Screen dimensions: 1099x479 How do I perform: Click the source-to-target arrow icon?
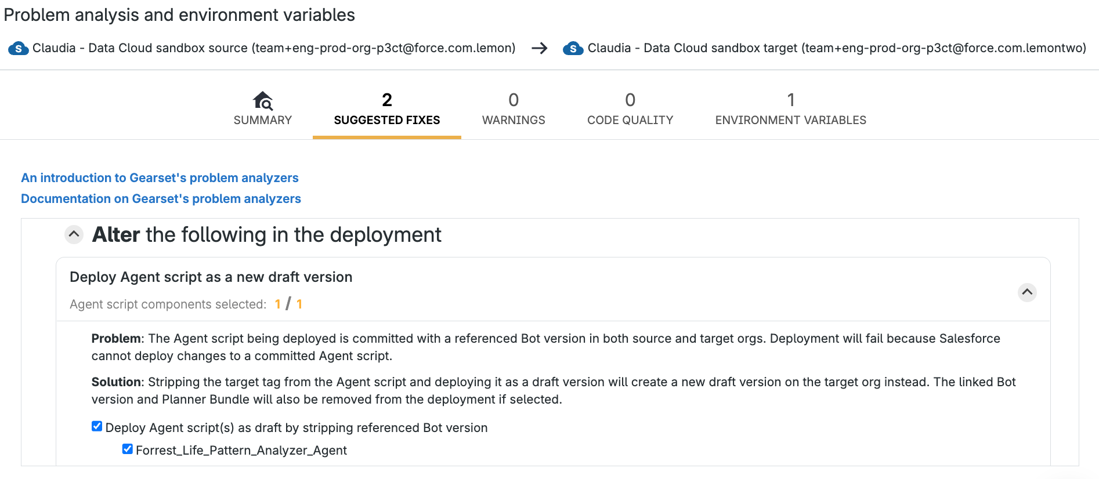[x=540, y=48]
